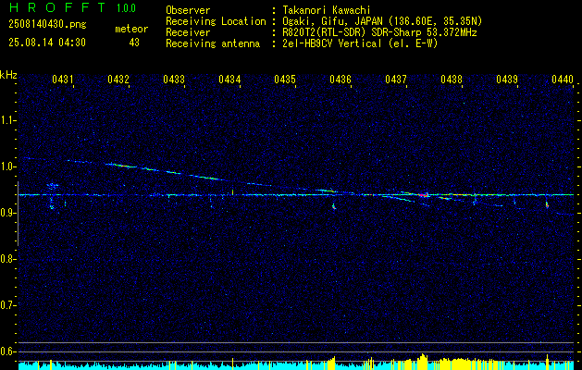
Task: Click the Receiving antenna field label
Action: pyautogui.click(x=213, y=43)
